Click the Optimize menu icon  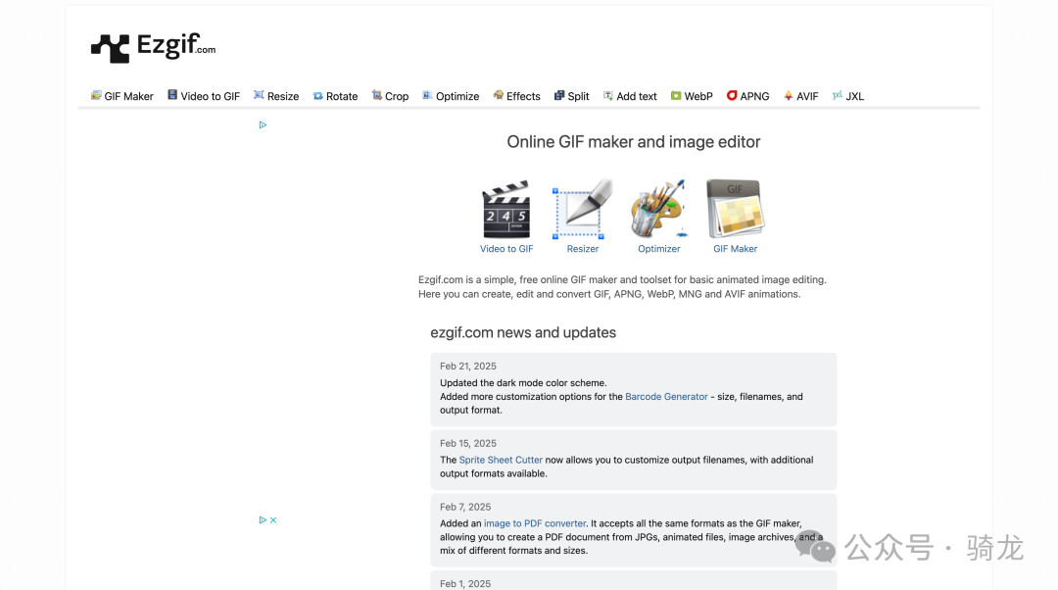(427, 95)
